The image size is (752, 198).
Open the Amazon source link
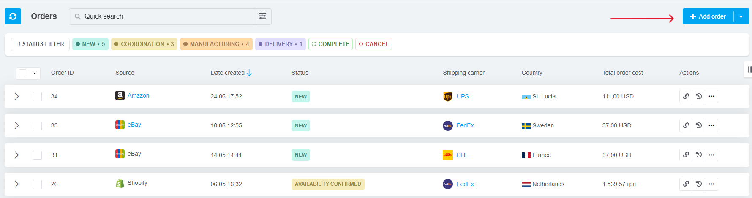(138, 95)
